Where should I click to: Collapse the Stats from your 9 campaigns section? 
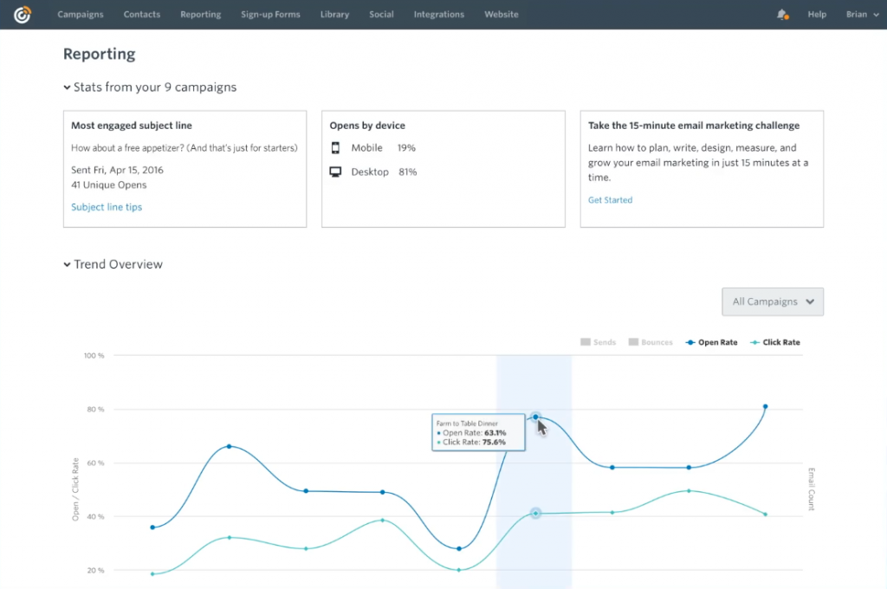click(x=68, y=87)
